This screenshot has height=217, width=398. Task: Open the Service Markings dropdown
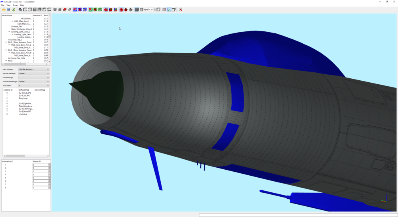34,74
